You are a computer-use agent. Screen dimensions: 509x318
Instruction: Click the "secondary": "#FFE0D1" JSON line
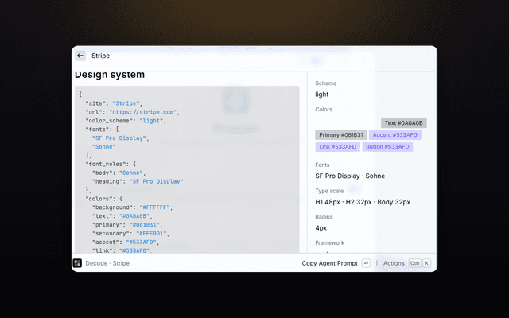[130, 233]
